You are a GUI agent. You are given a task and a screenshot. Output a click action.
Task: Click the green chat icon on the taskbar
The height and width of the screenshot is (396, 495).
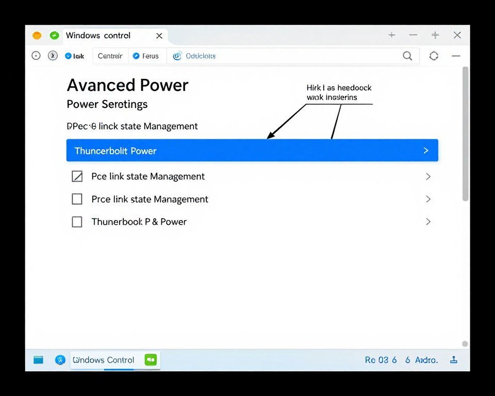pyautogui.click(x=151, y=360)
